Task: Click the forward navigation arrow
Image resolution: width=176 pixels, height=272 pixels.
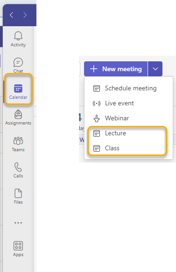Action: [25, 15]
